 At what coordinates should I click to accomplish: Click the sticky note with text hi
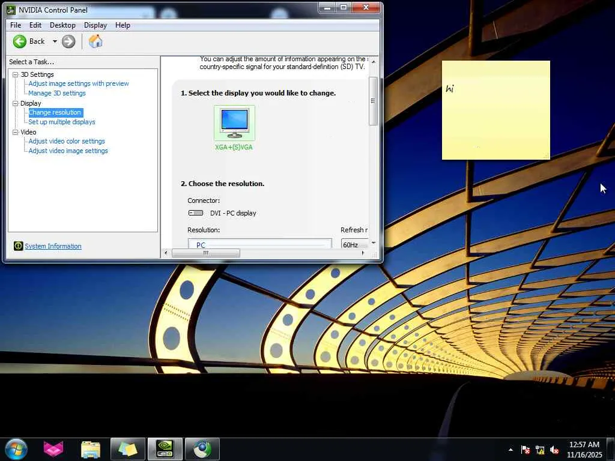tap(495, 110)
